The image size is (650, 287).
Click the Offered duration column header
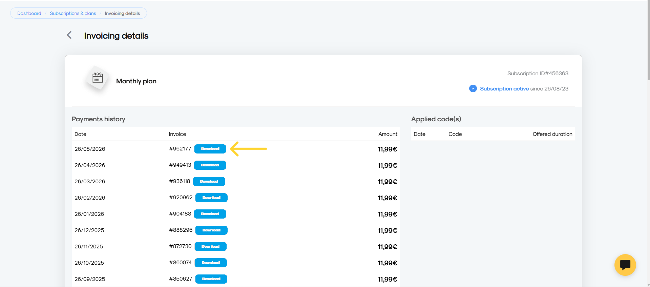pos(552,134)
